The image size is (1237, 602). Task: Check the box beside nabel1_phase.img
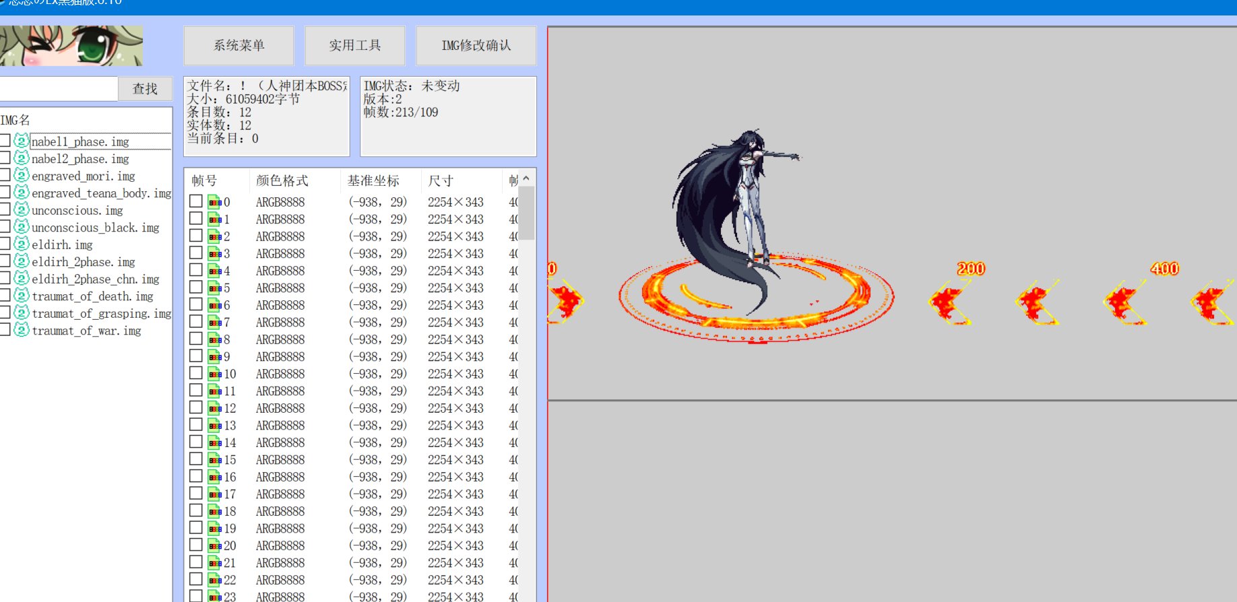[4, 141]
